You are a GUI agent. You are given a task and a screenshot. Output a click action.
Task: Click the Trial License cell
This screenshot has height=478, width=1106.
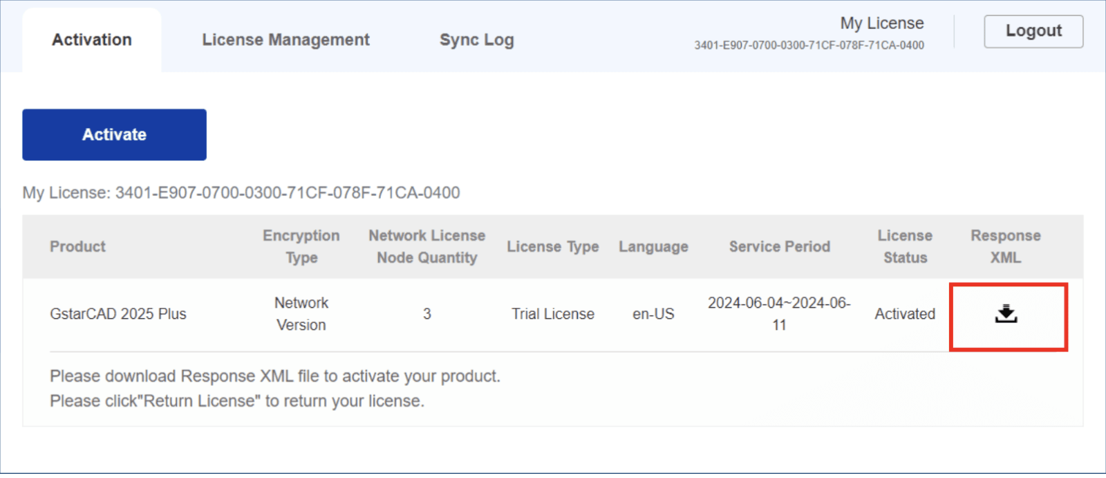pos(552,314)
